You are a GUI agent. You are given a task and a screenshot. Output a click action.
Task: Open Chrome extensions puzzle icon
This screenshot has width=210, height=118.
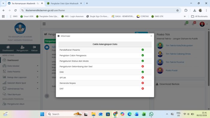[x=186, y=10]
